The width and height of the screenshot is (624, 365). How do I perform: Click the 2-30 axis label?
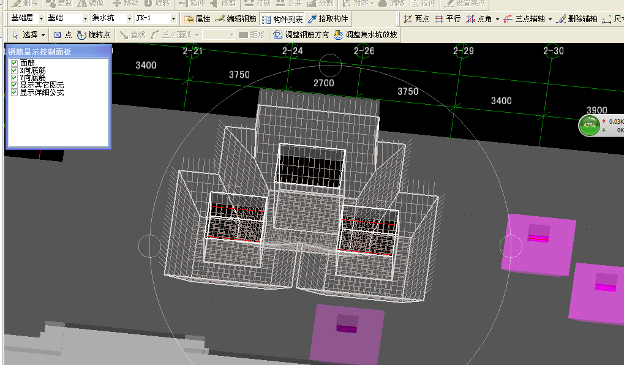tap(554, 51)
